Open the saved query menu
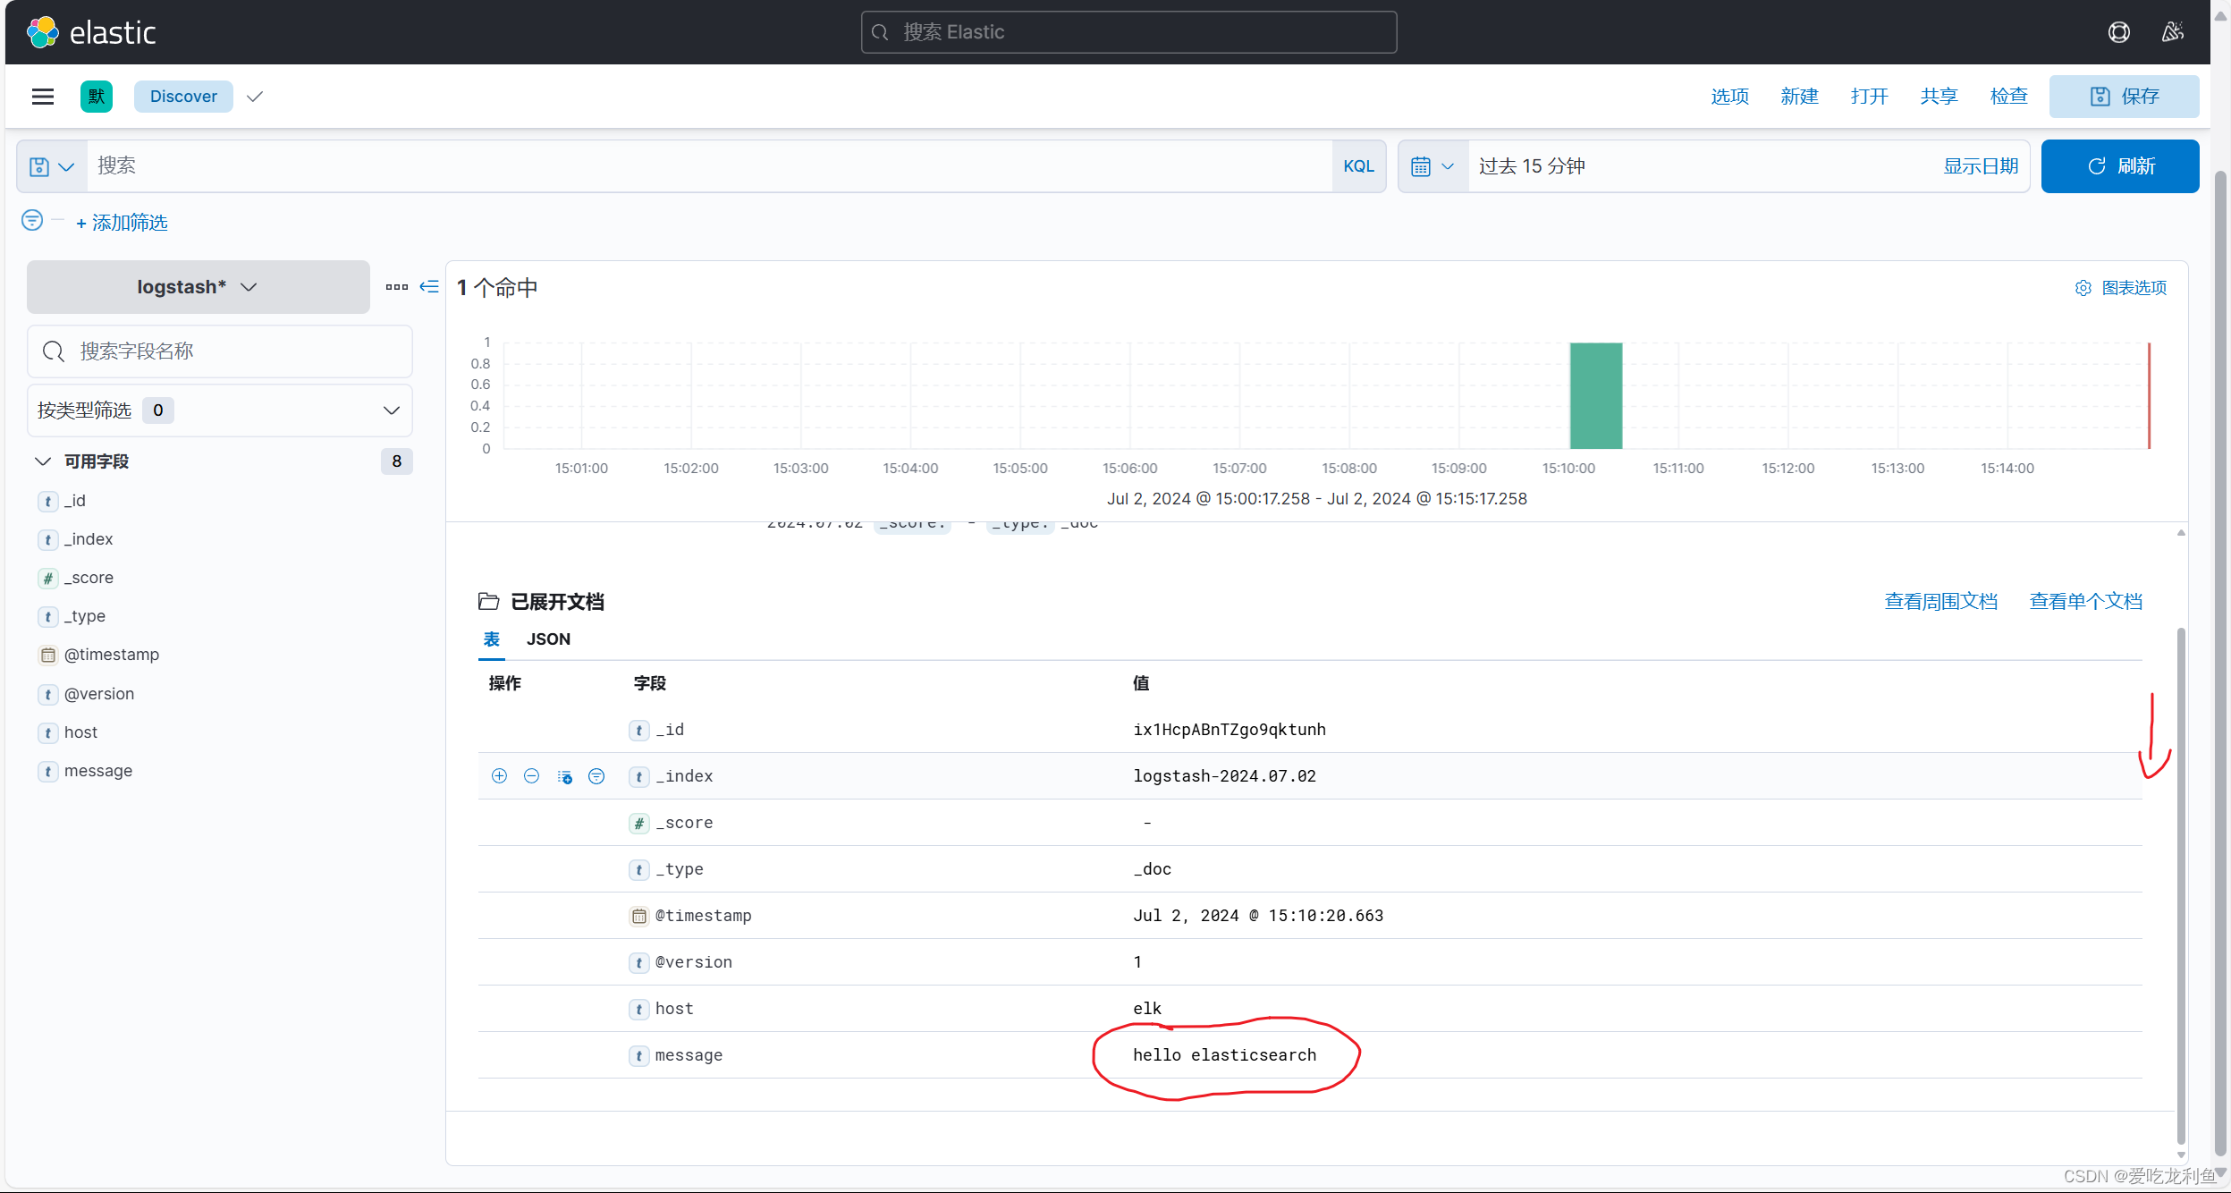The height and width of the screenshot is (1193, 2231). pyautogui.click(x=52, y=166)
